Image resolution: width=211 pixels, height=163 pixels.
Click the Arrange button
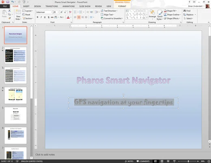click(152, 15)
